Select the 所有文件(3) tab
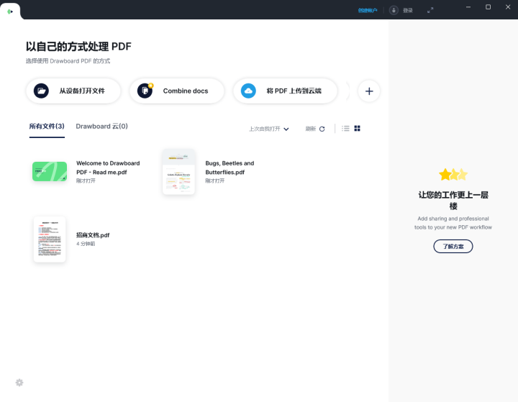518x402 pixels. click(47, 126)
